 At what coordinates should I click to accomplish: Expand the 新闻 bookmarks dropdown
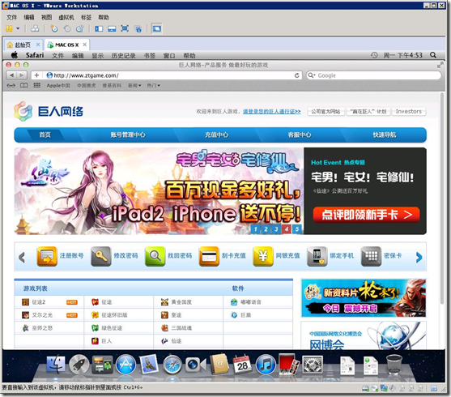click(x=134, y=86)
